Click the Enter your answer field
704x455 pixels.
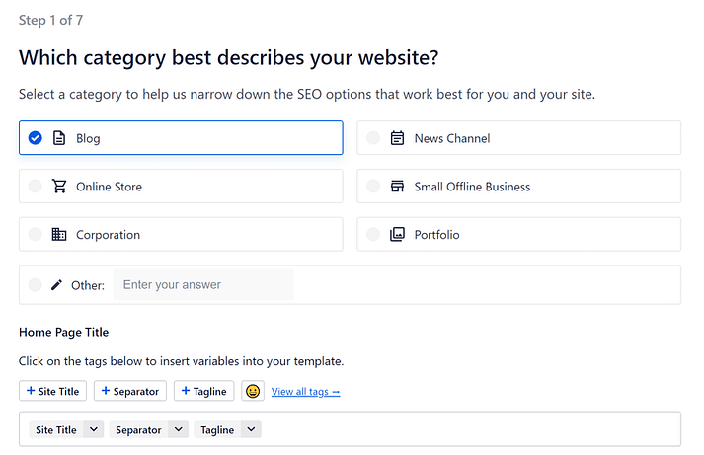click(202, 285)
